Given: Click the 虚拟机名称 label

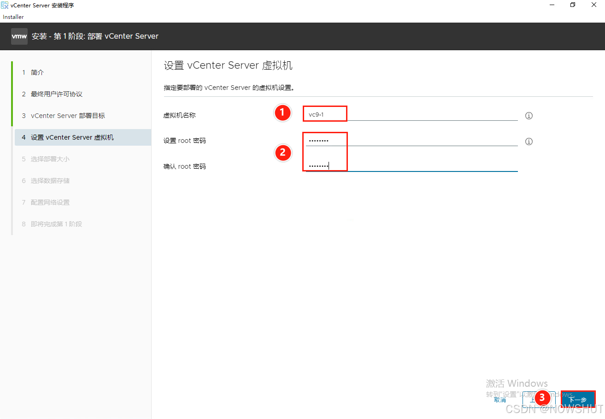Looking at the screenshot, I should pos(180,115).
